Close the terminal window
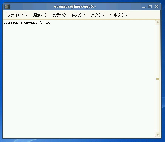This screenshot has width=165, height=142. (157, 6)
